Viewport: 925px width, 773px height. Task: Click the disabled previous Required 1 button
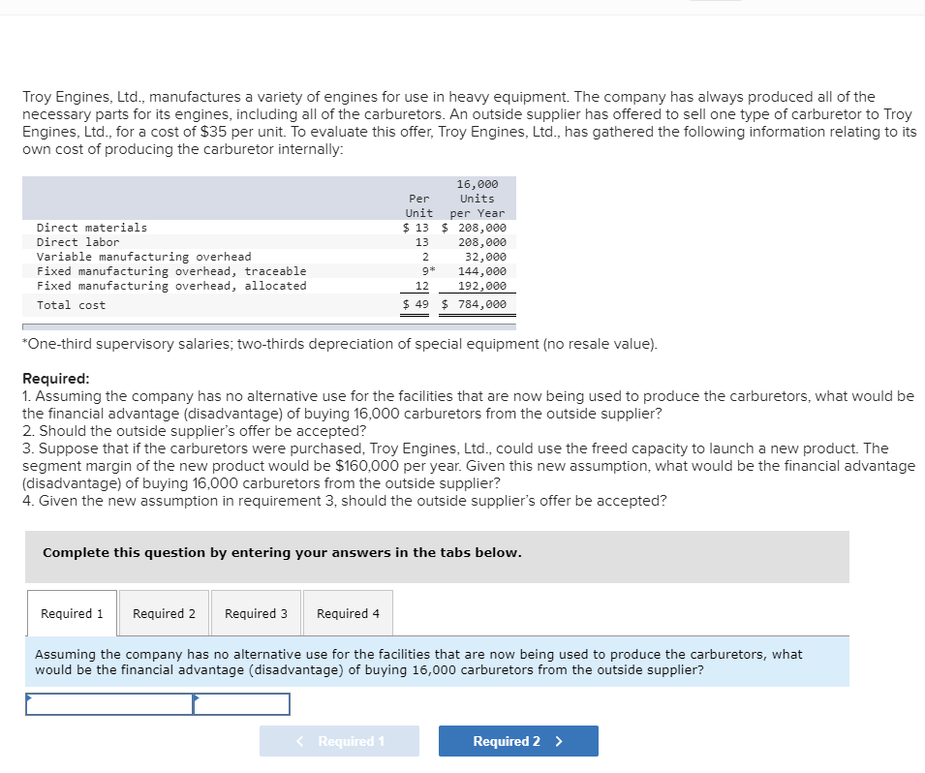(x=339, y=741)
